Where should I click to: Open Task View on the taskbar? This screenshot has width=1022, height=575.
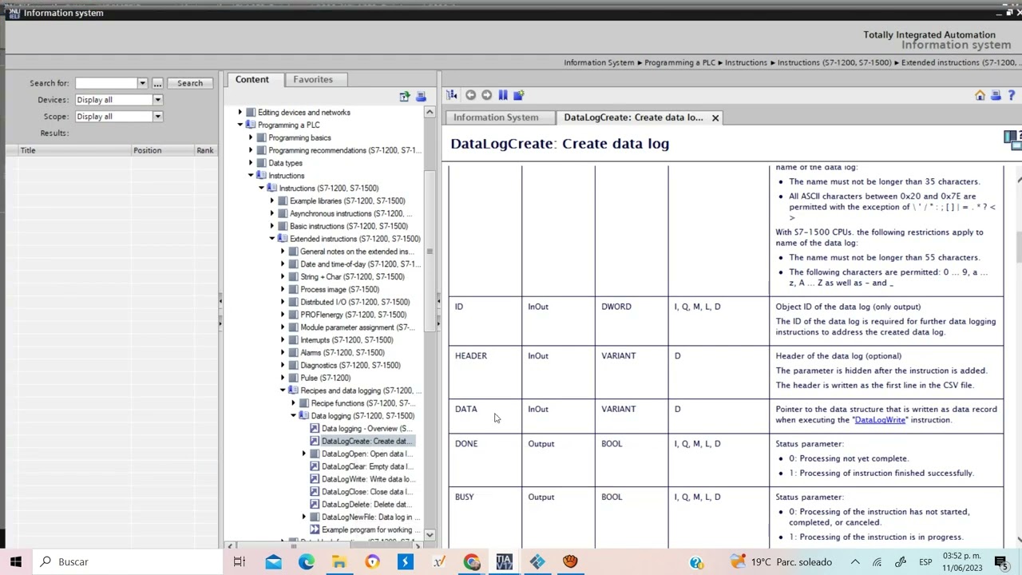pos(239,561)
